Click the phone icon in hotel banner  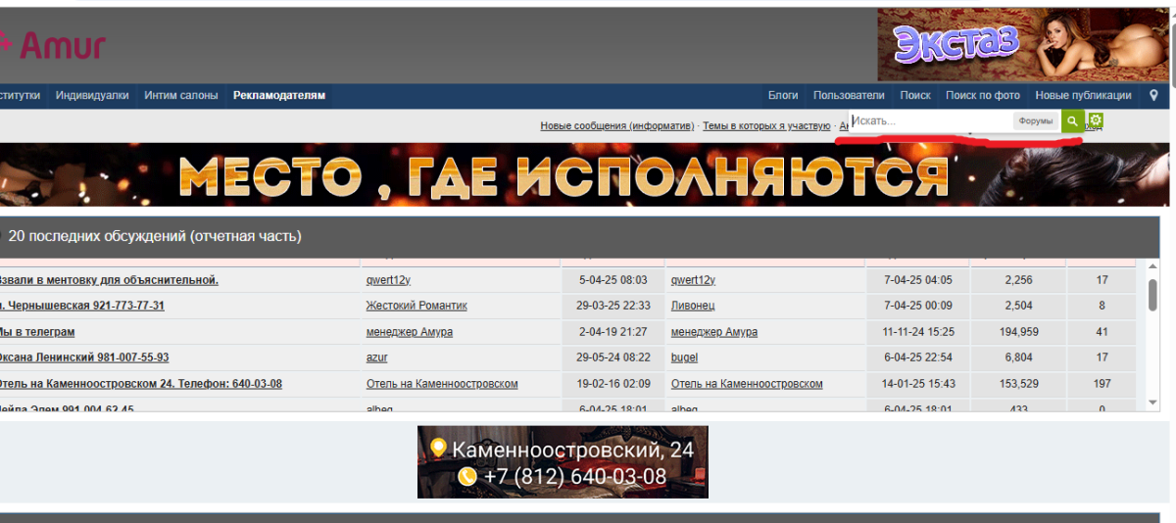467,476
